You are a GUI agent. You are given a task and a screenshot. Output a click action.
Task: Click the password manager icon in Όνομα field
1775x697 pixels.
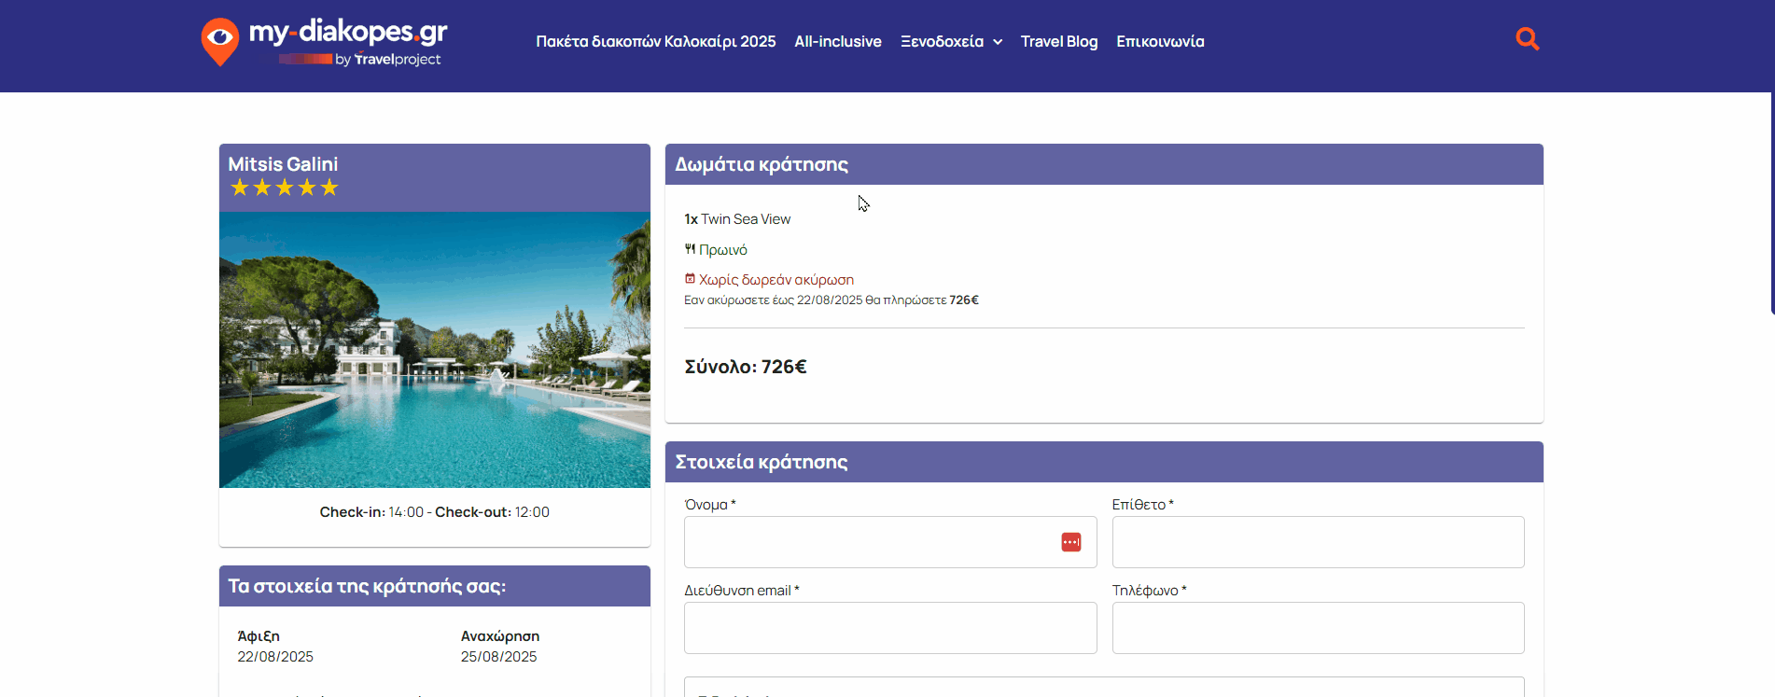pyautogui.click(x=1070, y=542)
